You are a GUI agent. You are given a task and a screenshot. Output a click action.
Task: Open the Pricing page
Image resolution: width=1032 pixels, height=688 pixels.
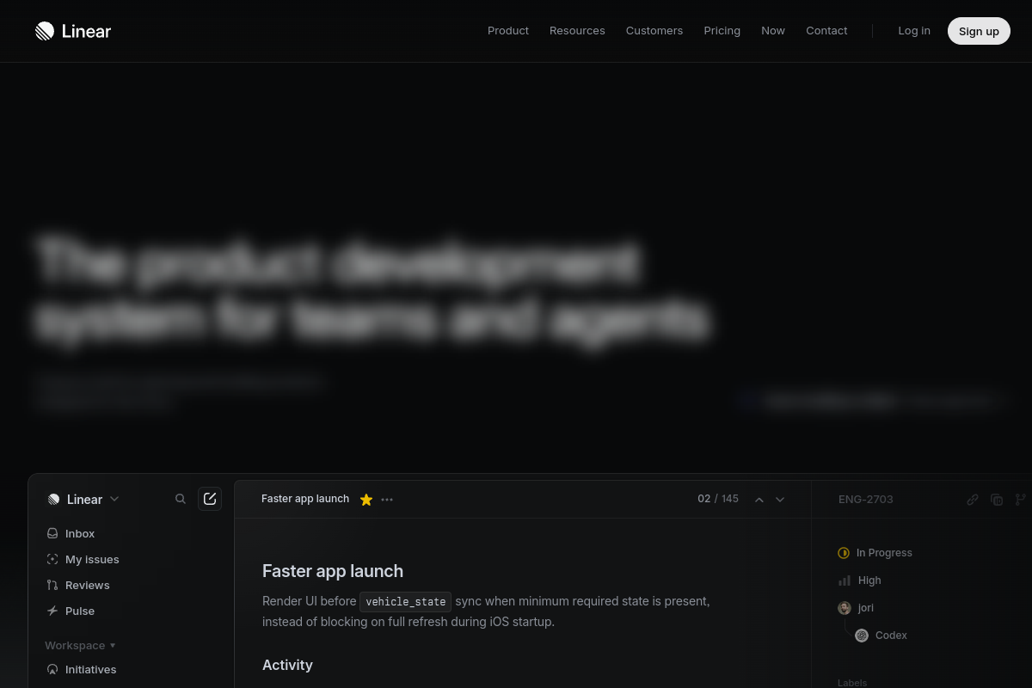point(722,30)
